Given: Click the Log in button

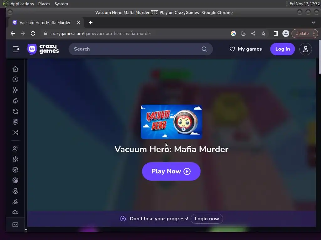Looking at the screenshot, I should click(282, 49).
